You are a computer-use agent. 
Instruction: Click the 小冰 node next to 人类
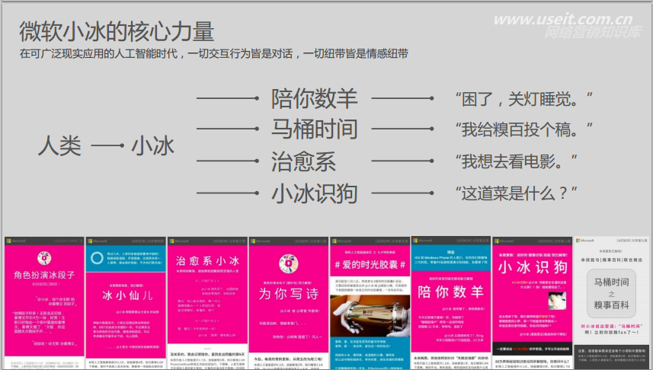coord(153,146)
